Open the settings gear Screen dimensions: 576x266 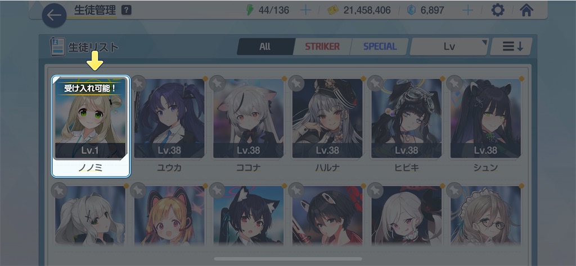(x=498, y=10)
